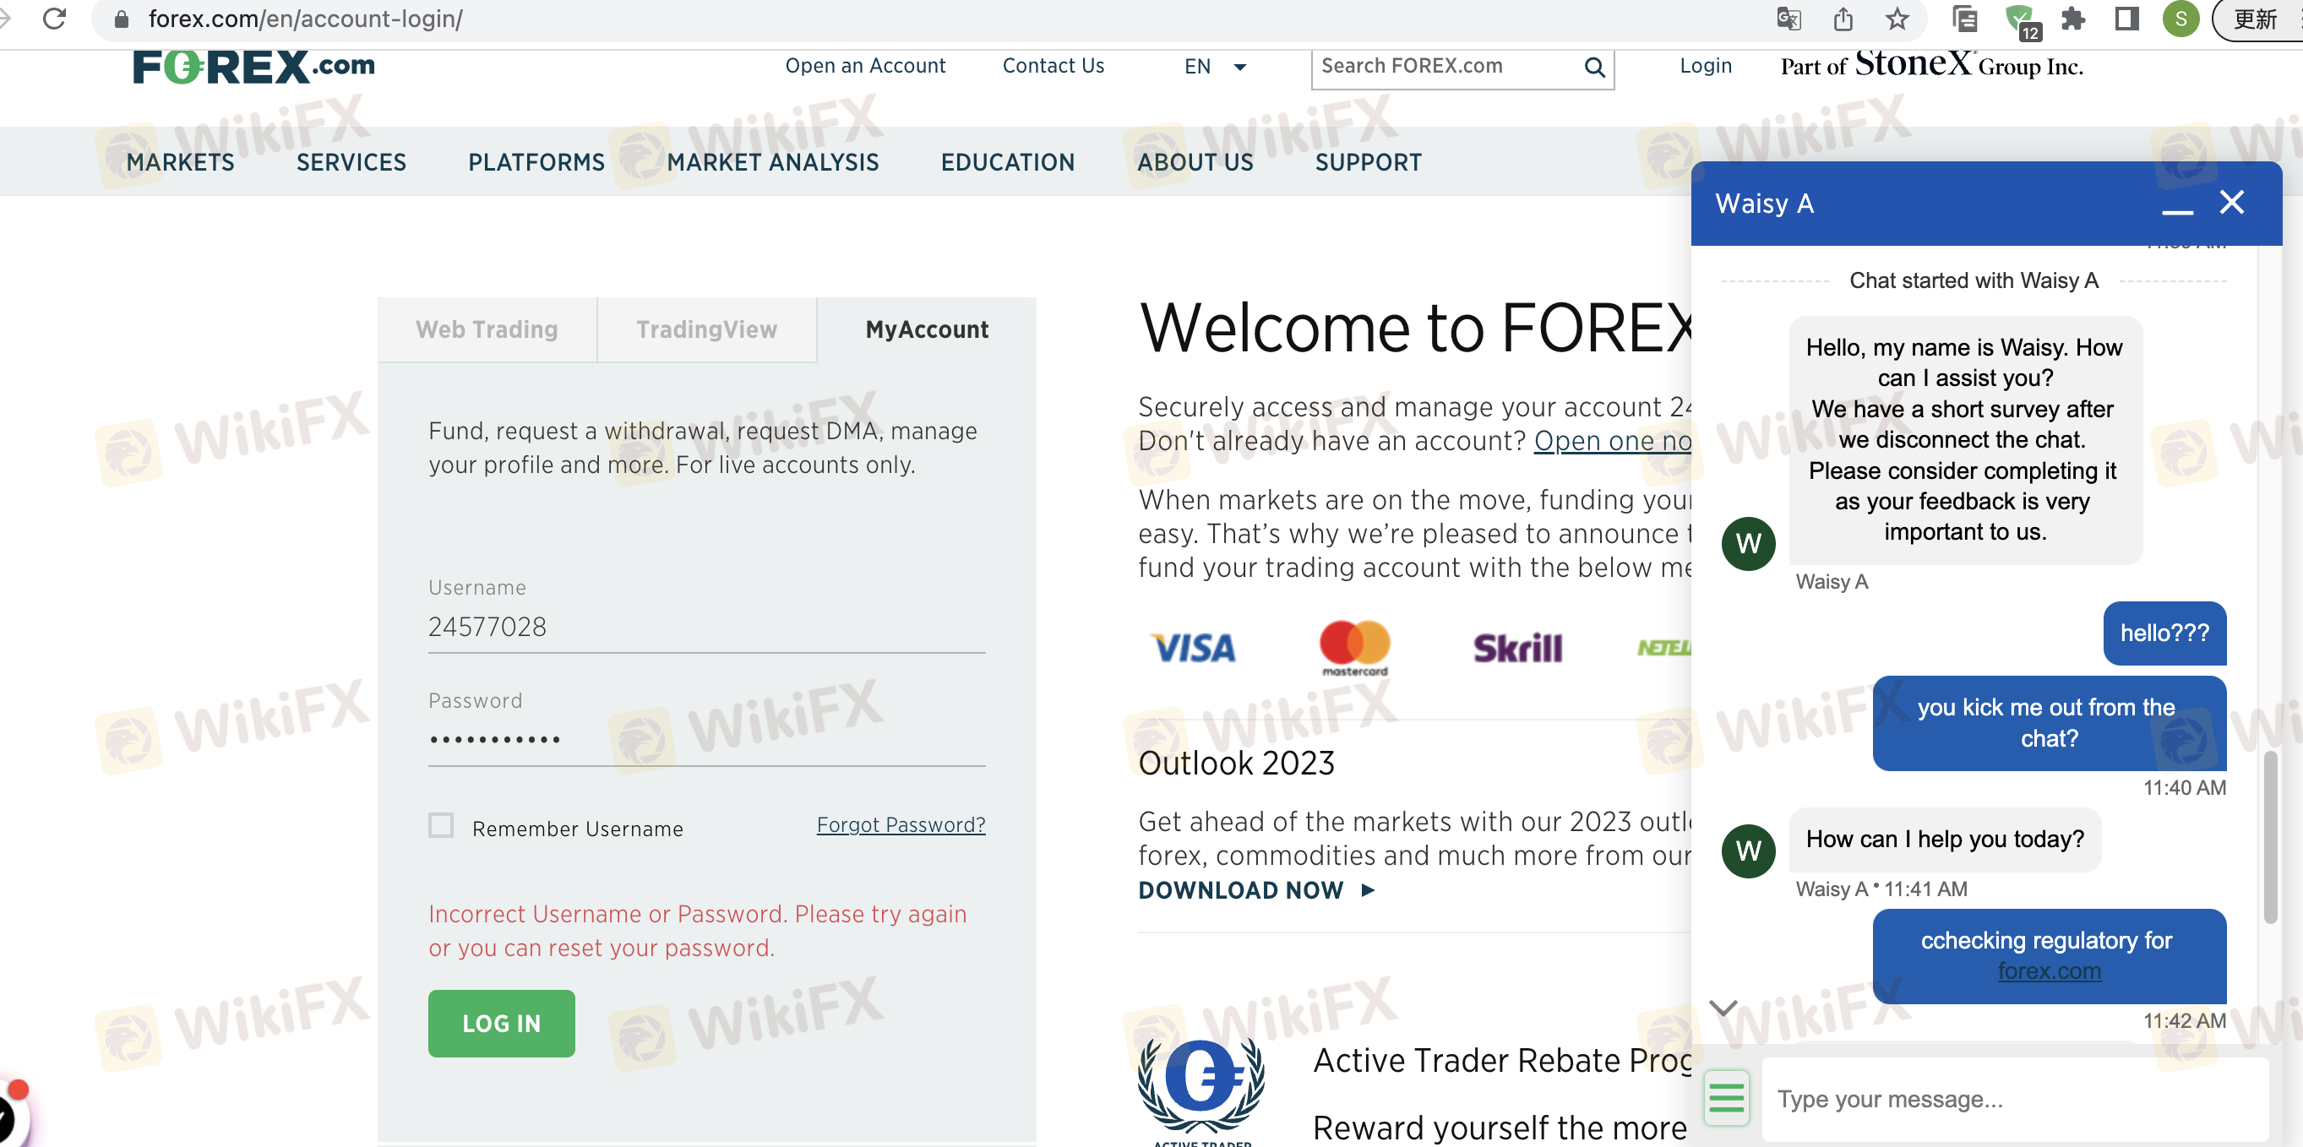Reload the page with the refresh icon

click(x=56, y=18)
